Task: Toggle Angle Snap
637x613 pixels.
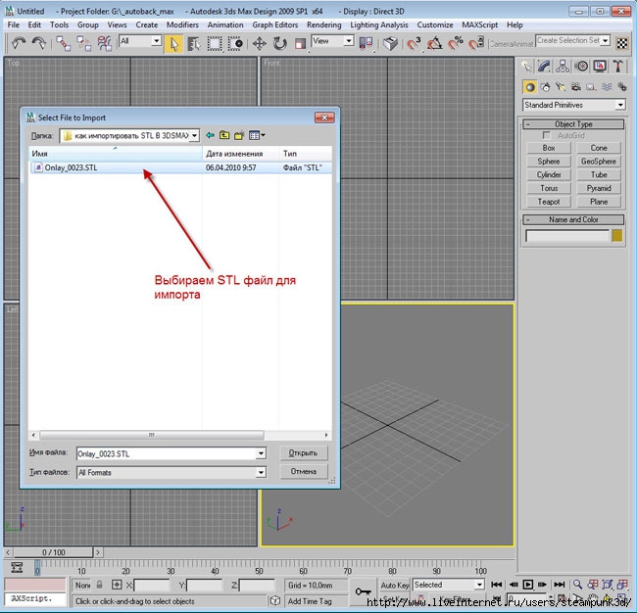Action: click(435, 43)
